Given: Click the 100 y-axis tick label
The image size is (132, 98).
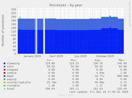Looking at the screenshot, I should coord(14,35).
